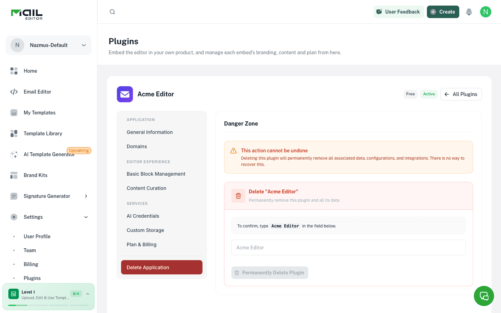
Task: Collapse the Settings section chevron
Action: [86, 217]
